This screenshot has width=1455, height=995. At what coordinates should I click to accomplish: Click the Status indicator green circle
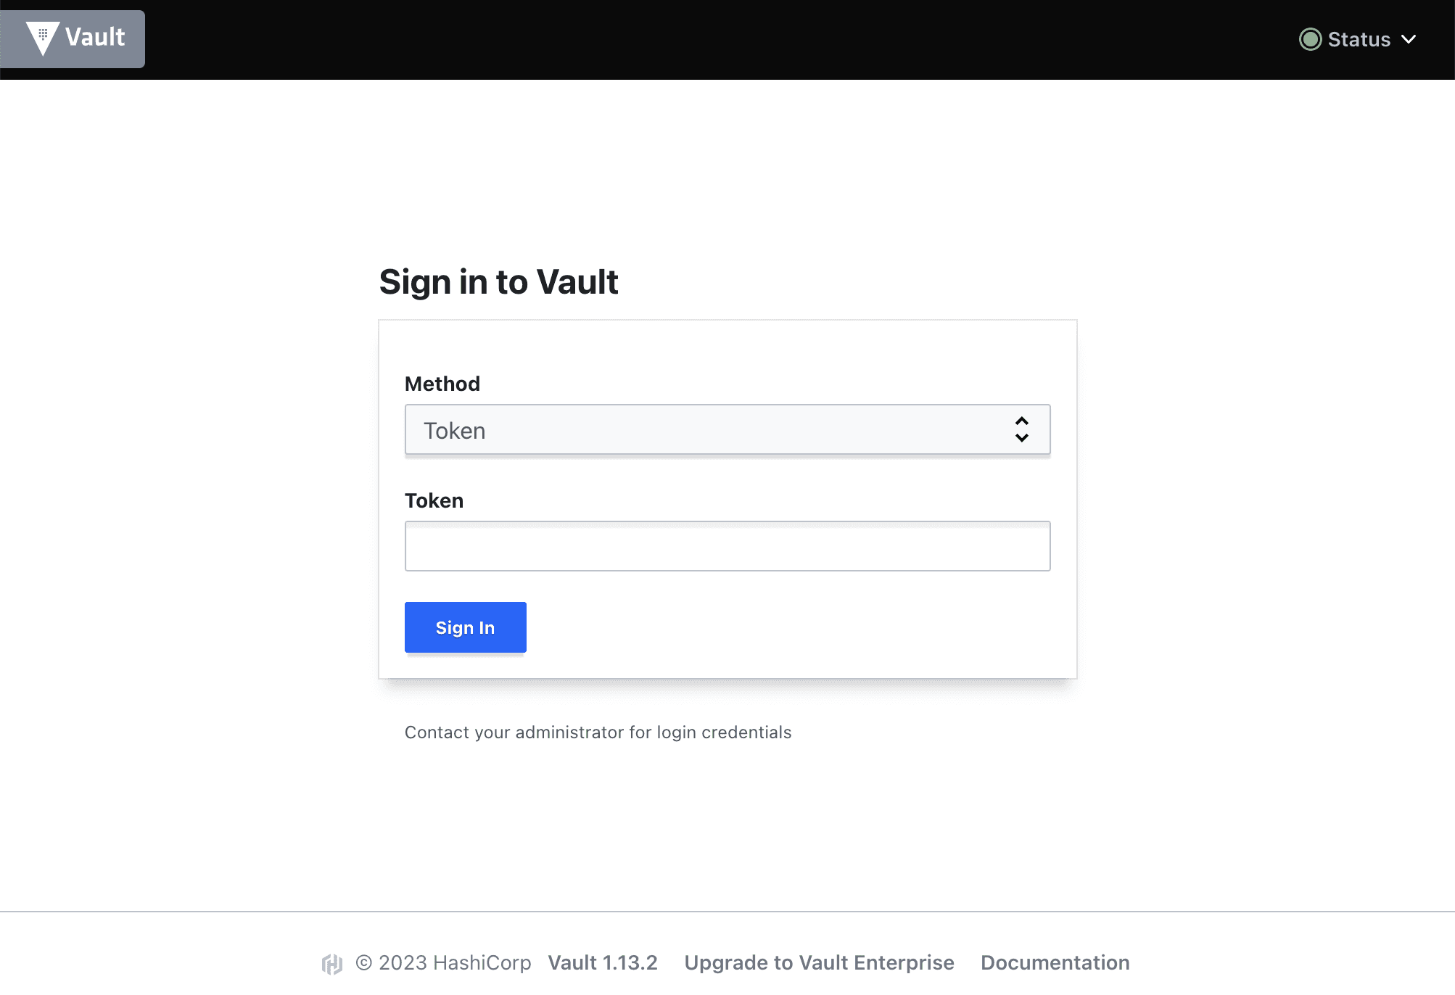1309,38
